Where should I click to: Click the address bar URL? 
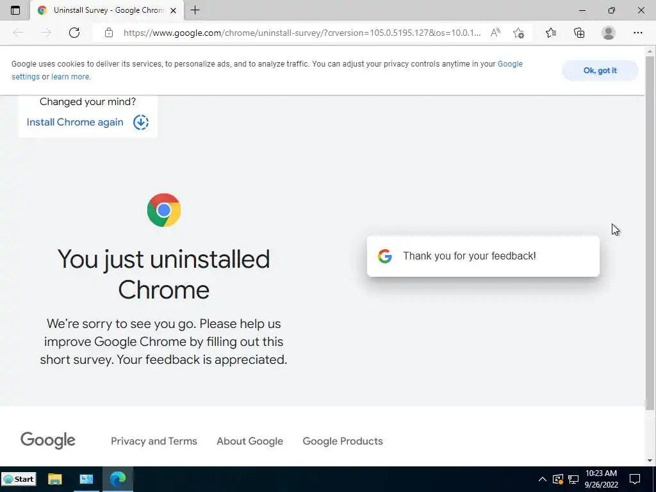tap(302, 33)
